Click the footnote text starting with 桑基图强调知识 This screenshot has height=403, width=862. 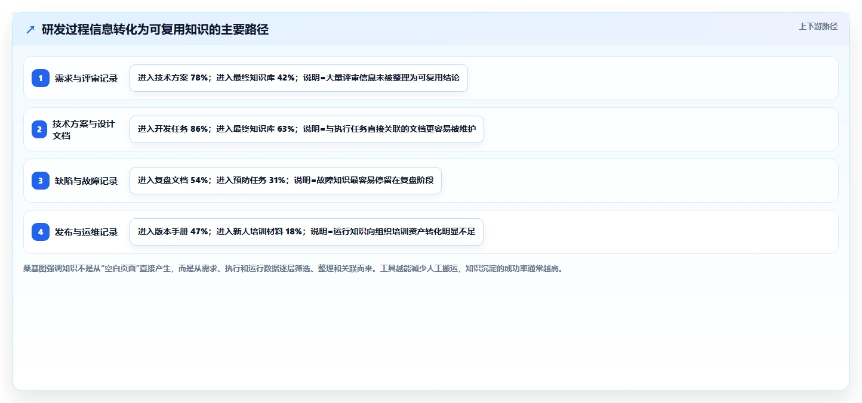pos(293,269)
